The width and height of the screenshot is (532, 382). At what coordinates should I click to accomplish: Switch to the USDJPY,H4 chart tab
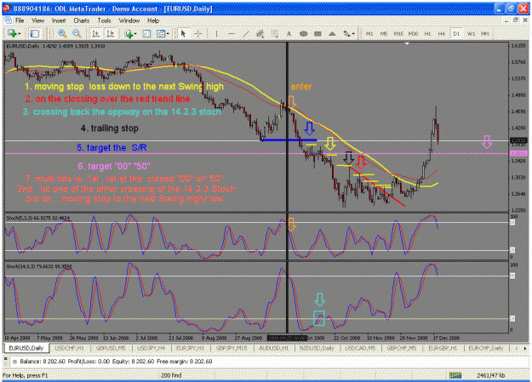[x=151, y=348]
